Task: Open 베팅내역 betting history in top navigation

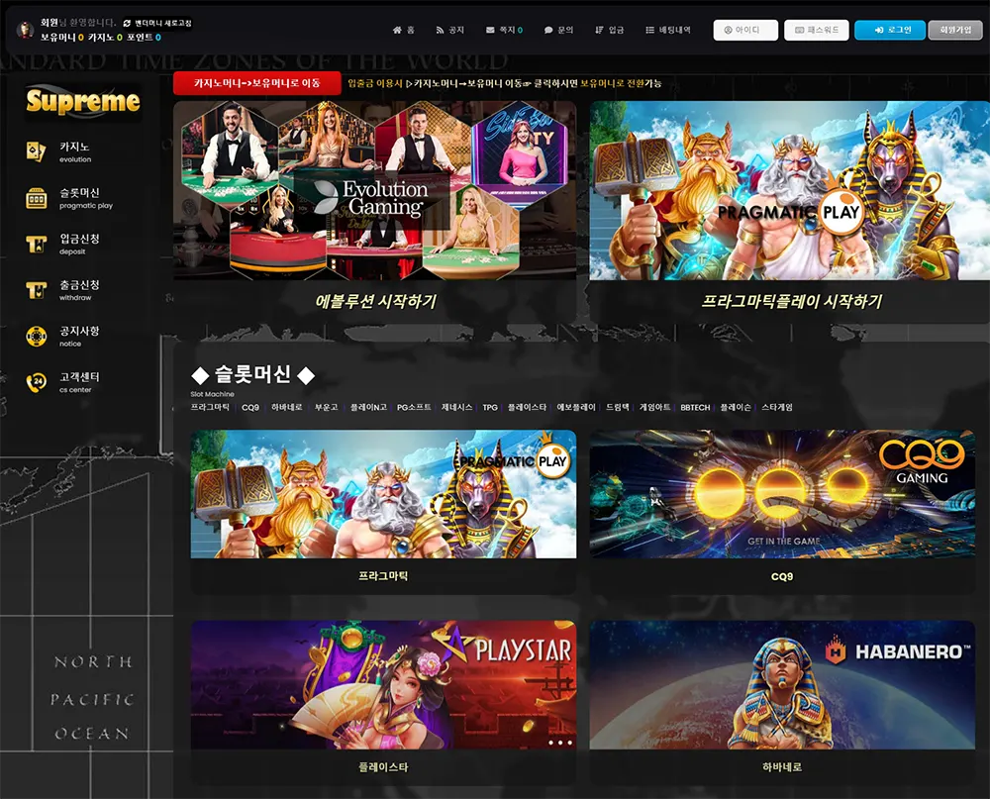Action: [668, 30]
